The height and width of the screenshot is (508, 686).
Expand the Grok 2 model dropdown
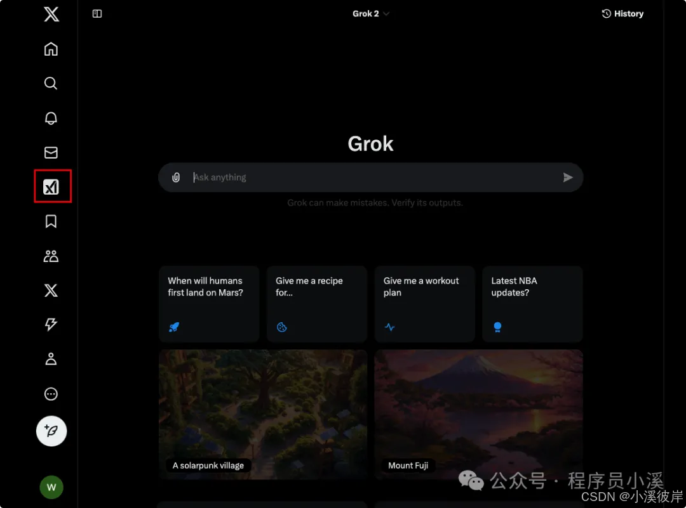click(x=370, y=13)
